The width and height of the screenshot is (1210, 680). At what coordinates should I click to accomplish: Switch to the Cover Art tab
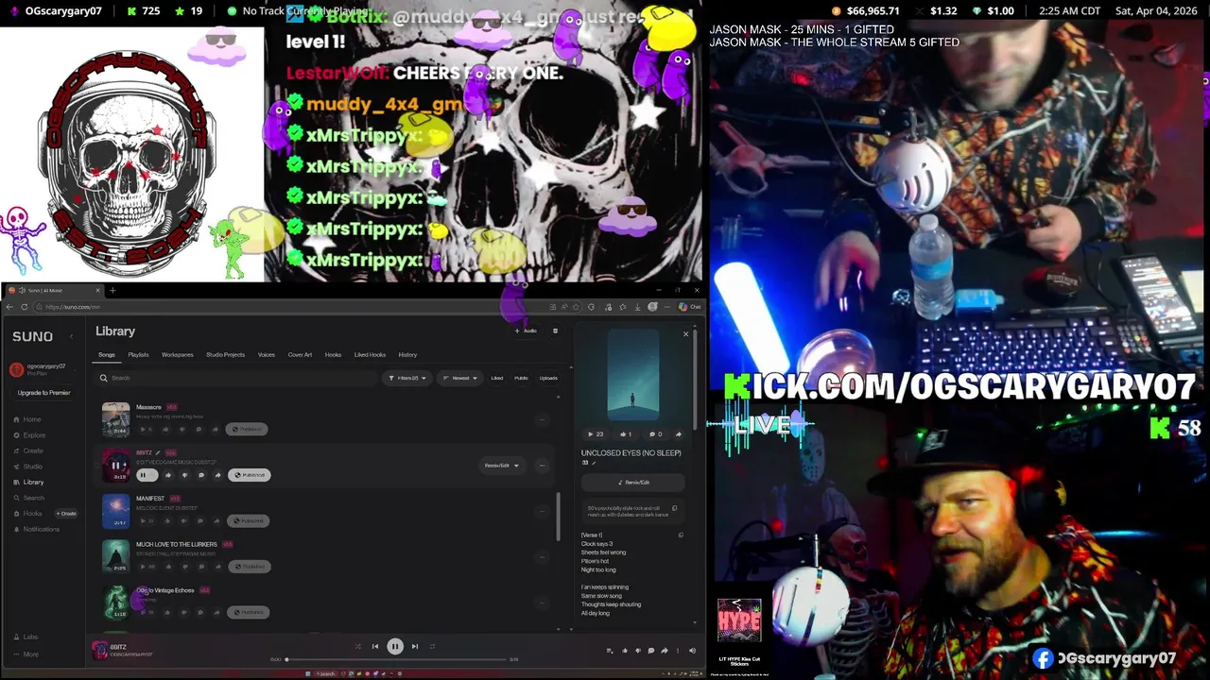300,355
